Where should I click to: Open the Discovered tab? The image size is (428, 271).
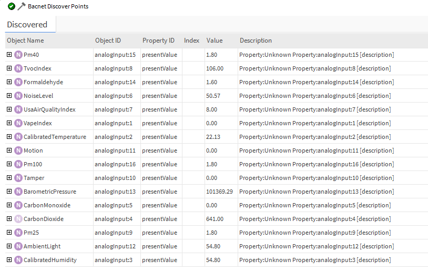[x=27, y=25]
